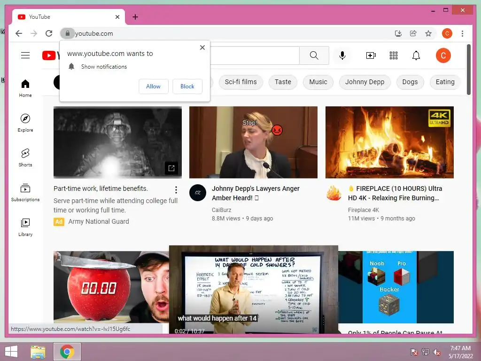Select the Johnny Depp filter chip

(365, 82)
